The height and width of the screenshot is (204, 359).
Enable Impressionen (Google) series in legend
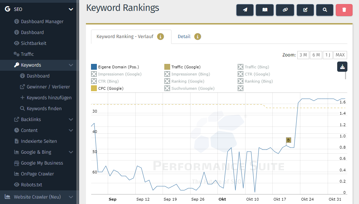pyautogui.click(x=94, y=74)
